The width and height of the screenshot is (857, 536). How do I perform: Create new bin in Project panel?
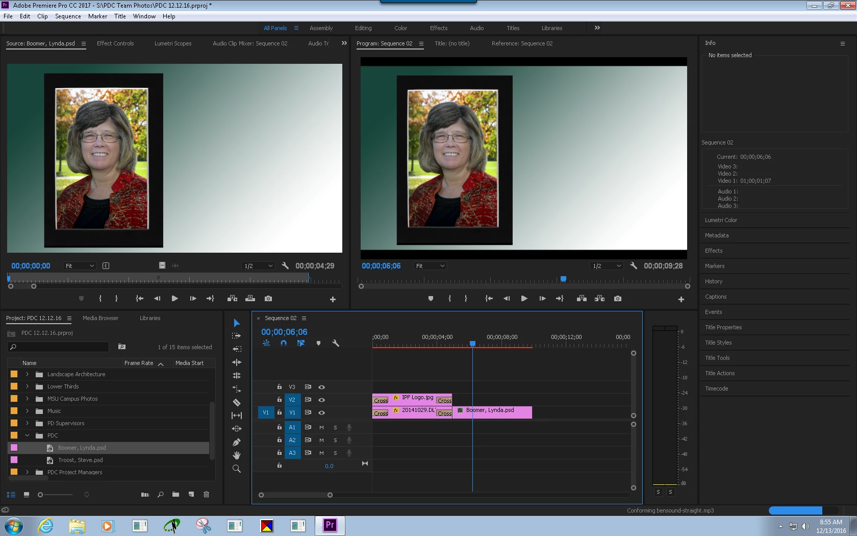[x=175, y=494]
